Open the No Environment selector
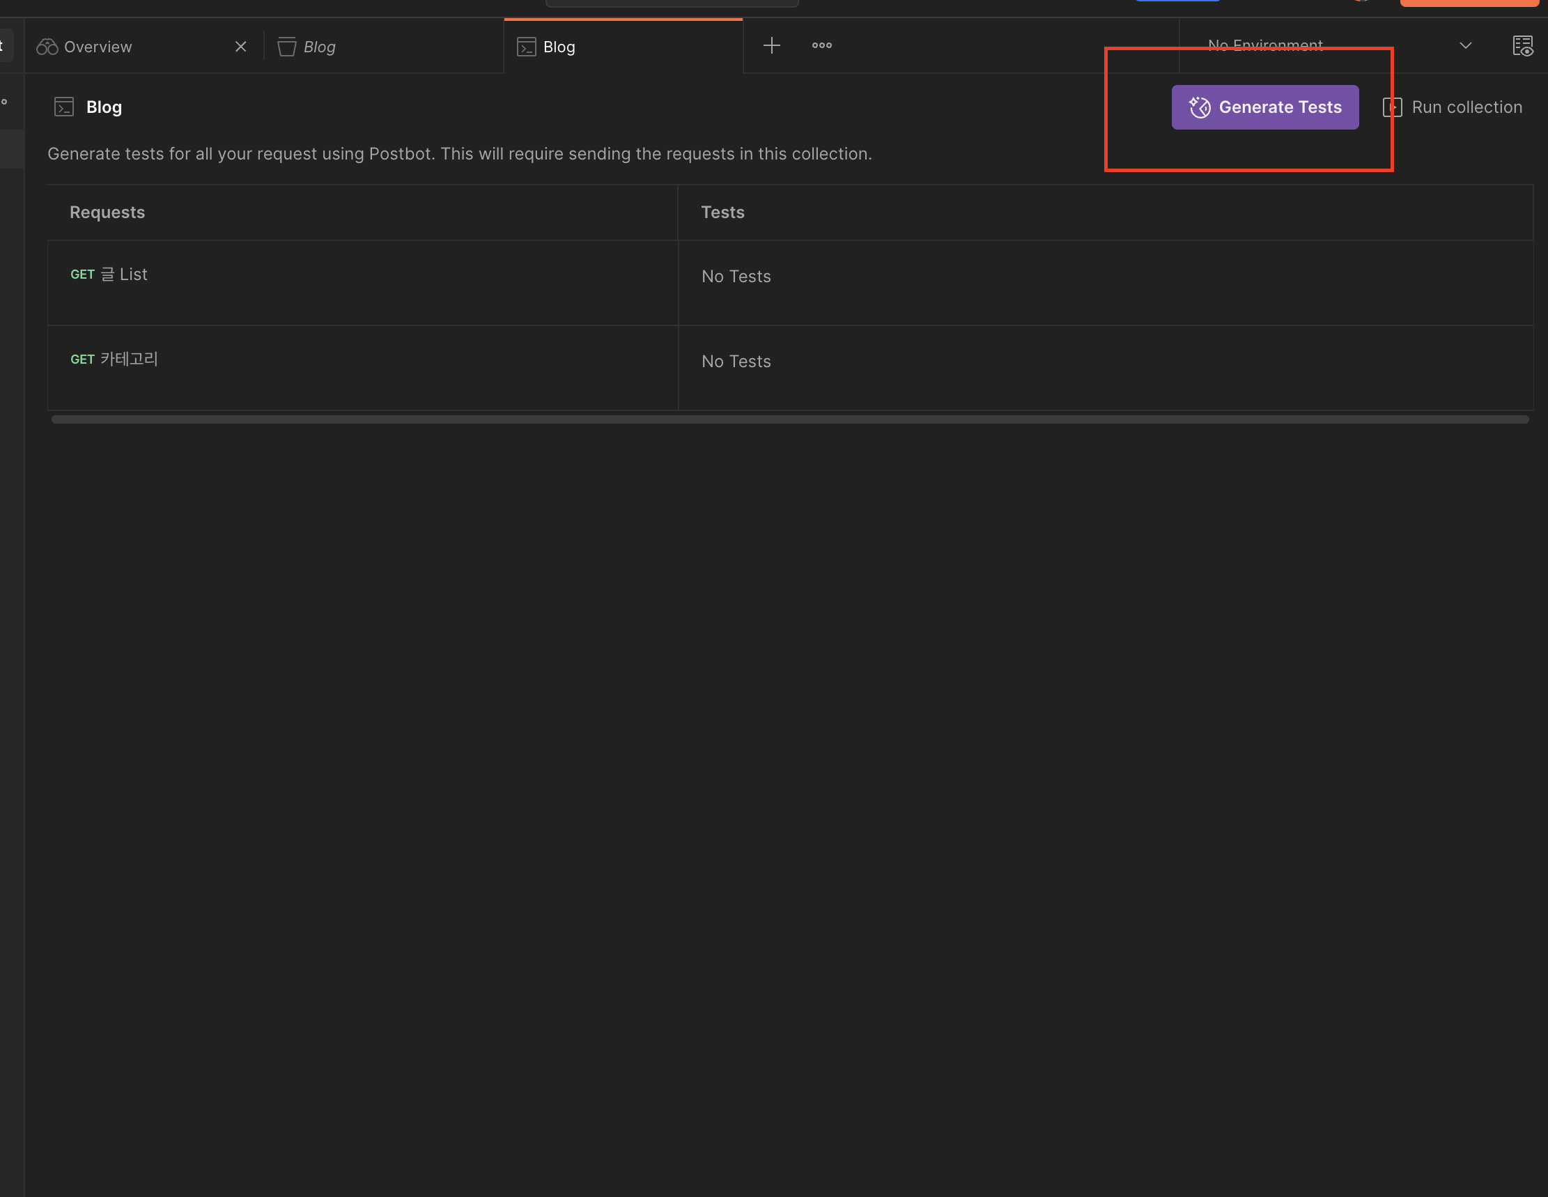The image size is (1548, 1197). pos(1264,46)
